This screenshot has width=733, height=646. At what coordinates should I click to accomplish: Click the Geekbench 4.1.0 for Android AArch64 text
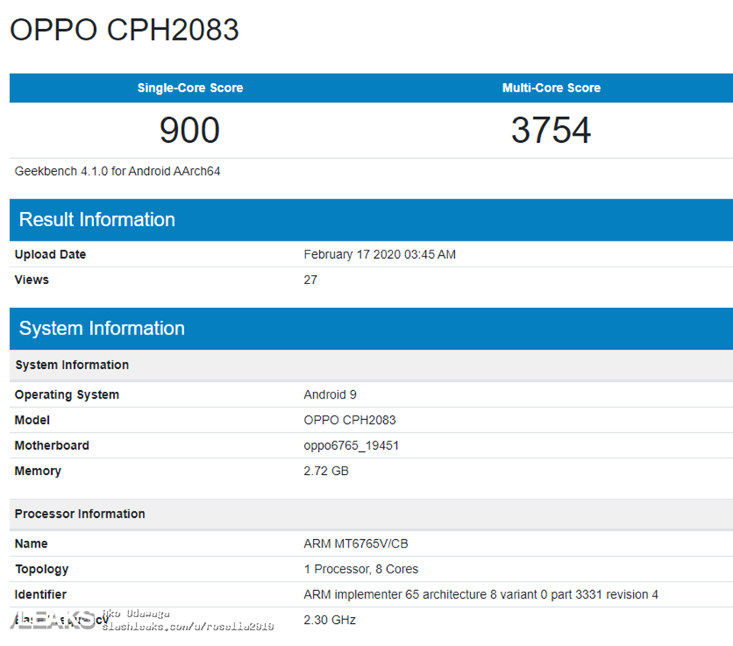(x=118, y=171)
